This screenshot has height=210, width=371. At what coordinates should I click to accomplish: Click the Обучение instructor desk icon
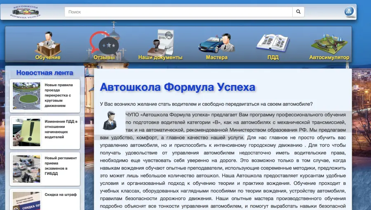[48, 42]
